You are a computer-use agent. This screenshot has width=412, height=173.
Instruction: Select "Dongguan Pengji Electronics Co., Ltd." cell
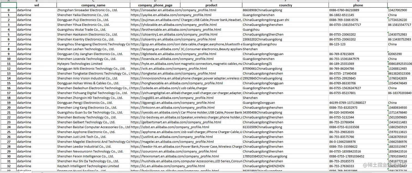tap(93, 103)
